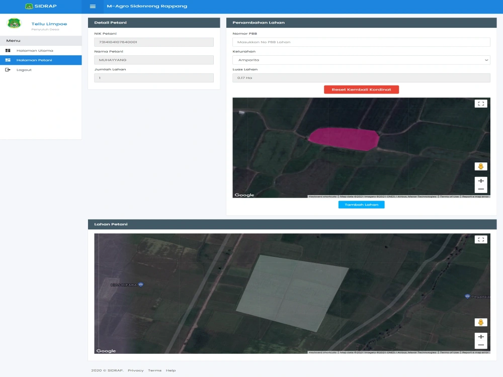Click the NIK Petani field
This screenshot has height=377, width=503.
pyautogui.click(x=154, y=42)
